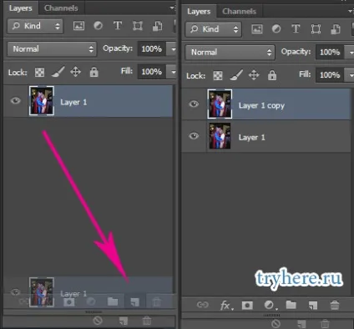Create adjustment layer in panel with Layer 1 copy
354x329 pixels.
tap(270, 306)
